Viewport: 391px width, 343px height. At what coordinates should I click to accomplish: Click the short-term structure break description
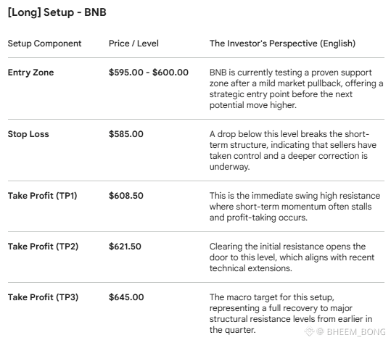(x=293, y=150)
